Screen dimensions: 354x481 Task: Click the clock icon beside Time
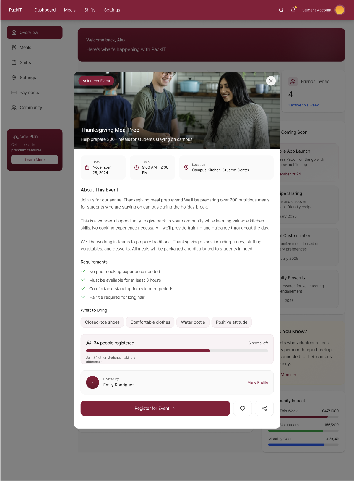137,167
